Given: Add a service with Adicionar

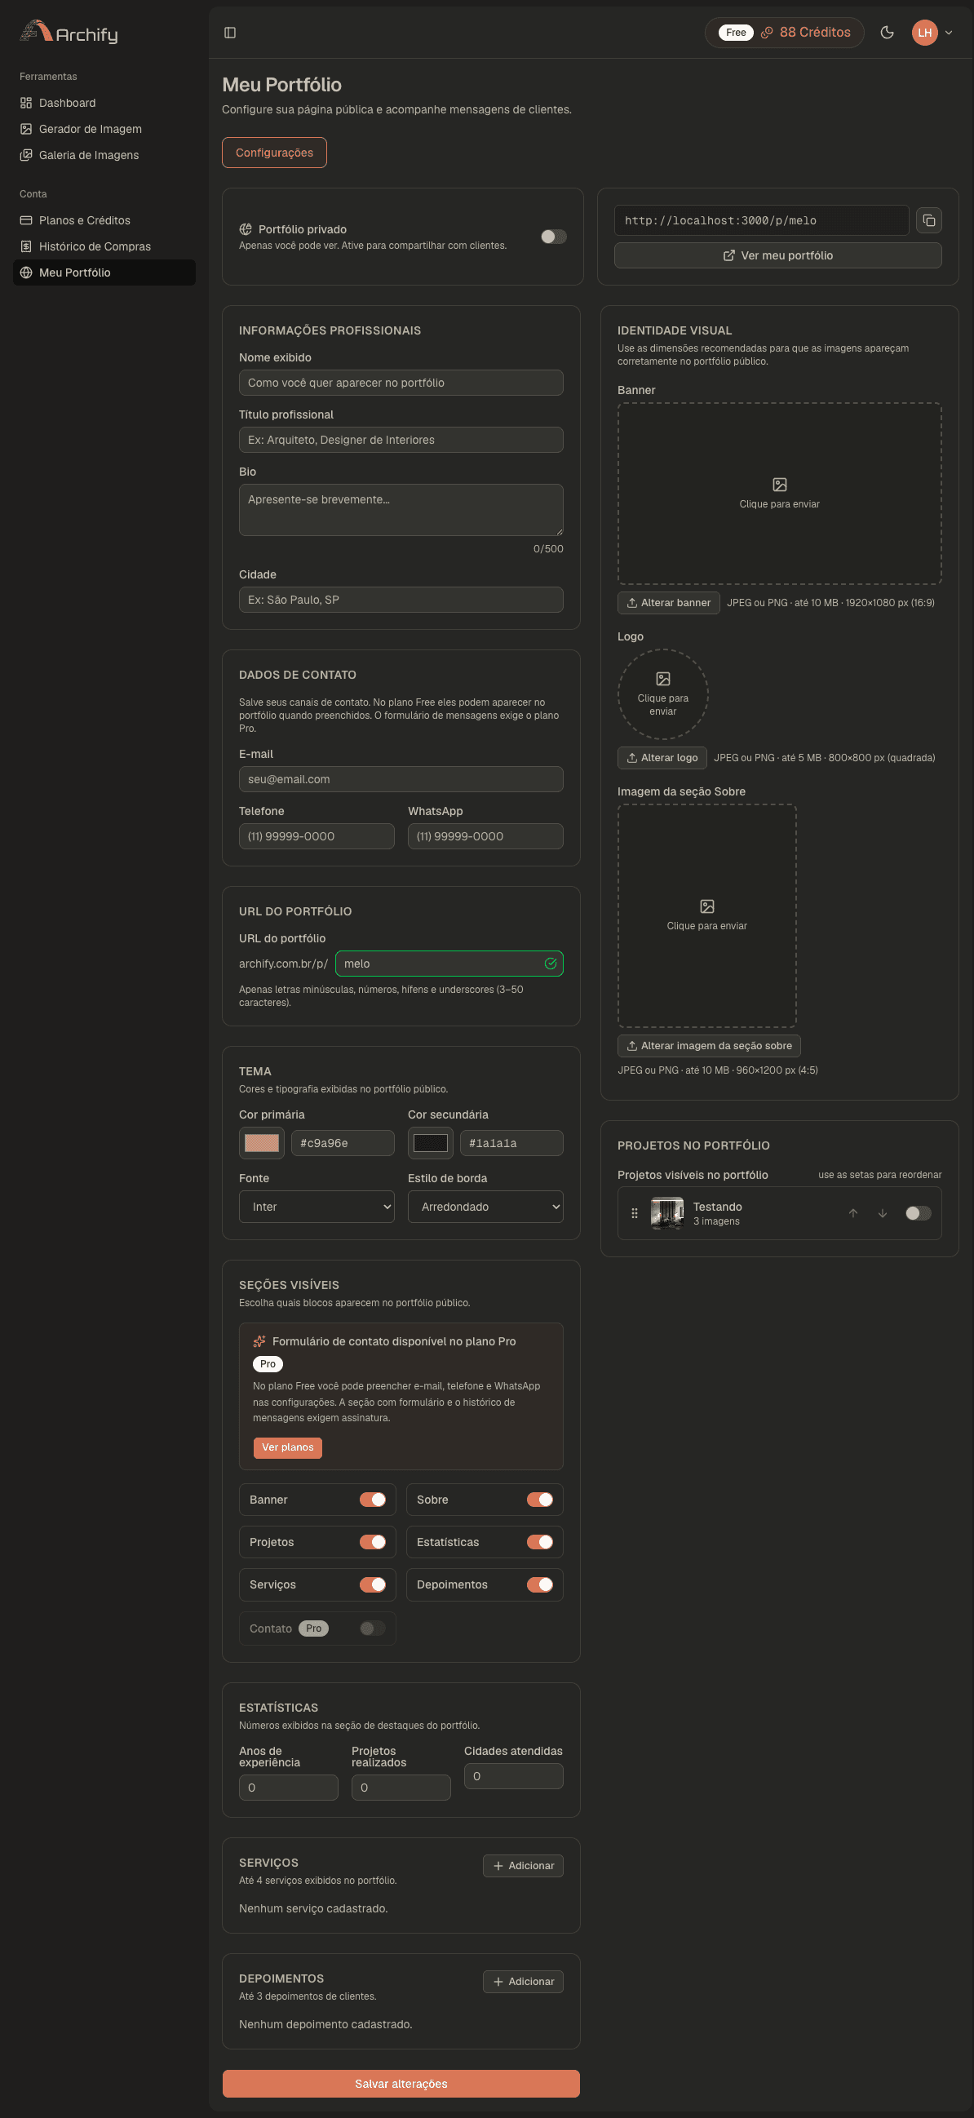Looking at the screenshot, I should pyautogui.click(x=523, y=1867).
